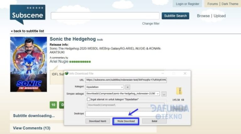Viewport: 241px width, 134px height.
Task: Minimize the Info Download File dialog
Action: pyautogui.click(x=163, y=73)
